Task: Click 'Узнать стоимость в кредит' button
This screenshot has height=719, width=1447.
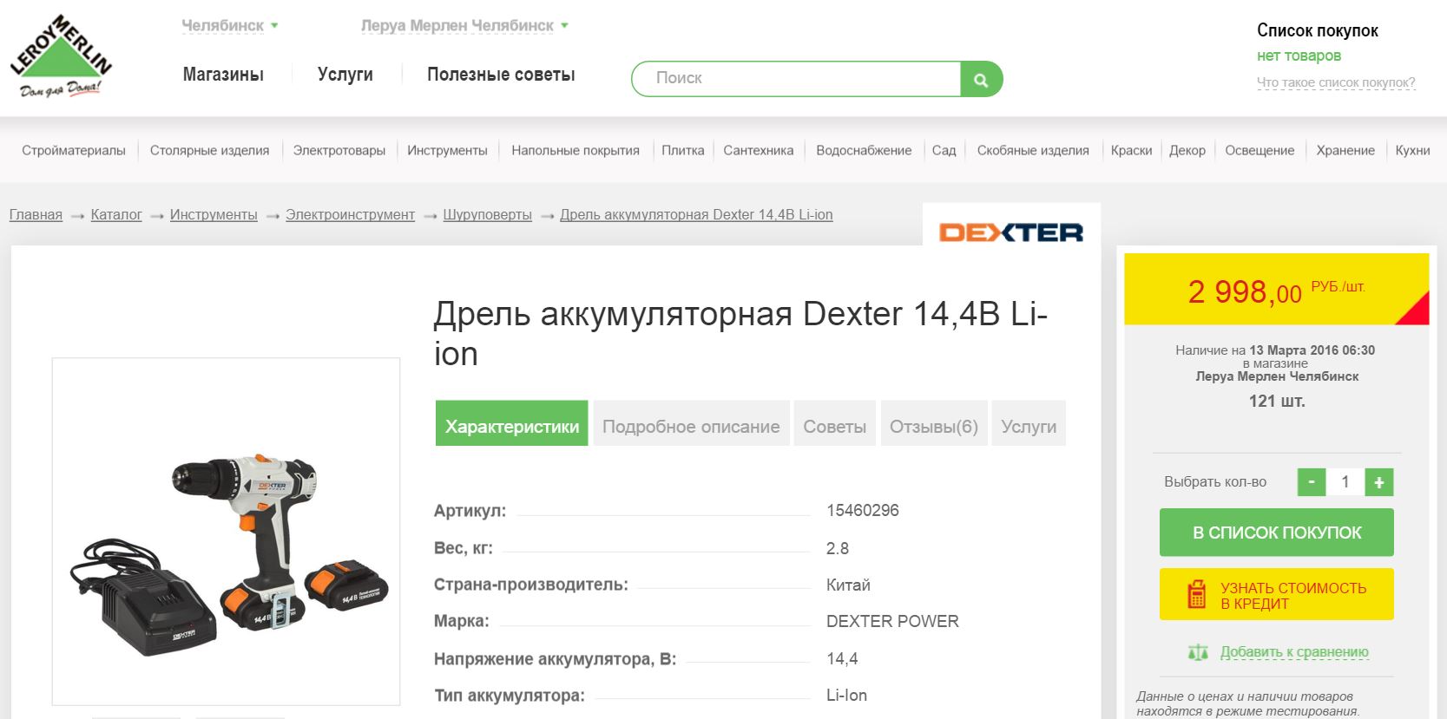Action: coord(1277,595)
